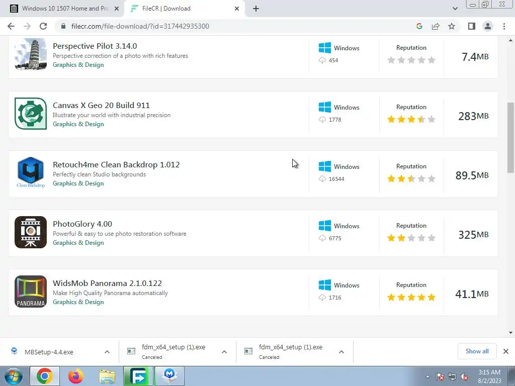Click download cloud icon beside 1716
Image resolution: width=515 pixels, height=386 pixels.
pos(322,298)
